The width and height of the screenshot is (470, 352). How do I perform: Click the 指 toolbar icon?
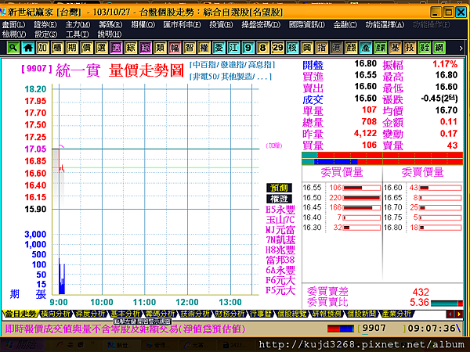click(321, 48)
